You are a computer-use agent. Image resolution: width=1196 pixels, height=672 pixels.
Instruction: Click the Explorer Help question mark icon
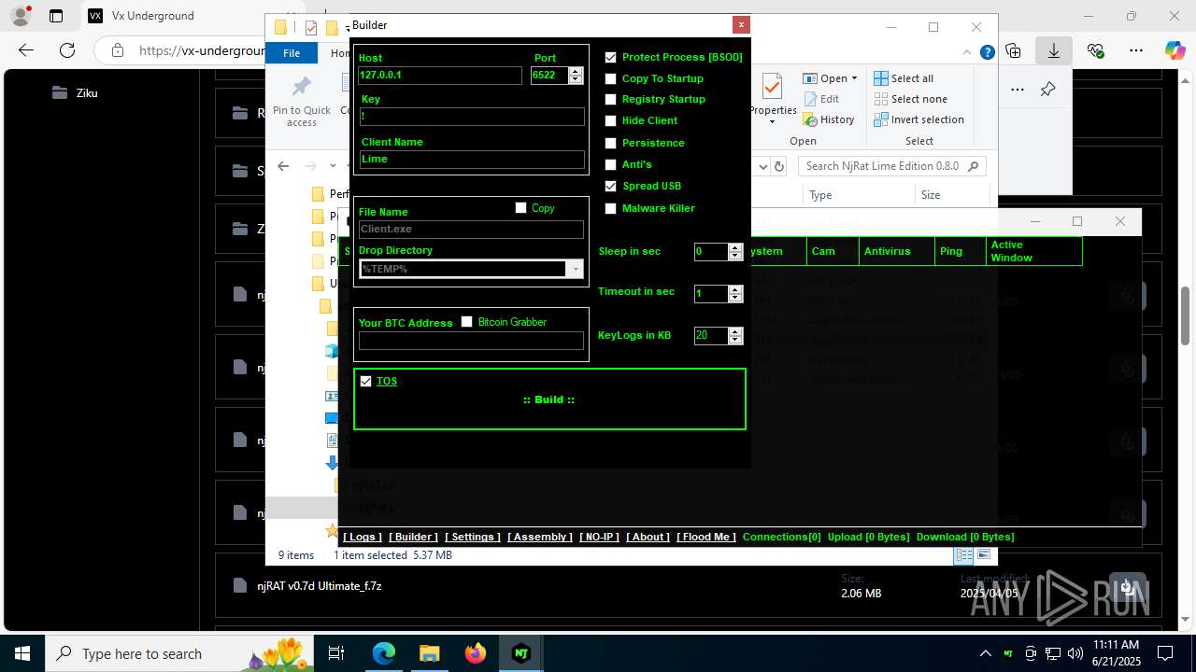(x=987, y=53)
